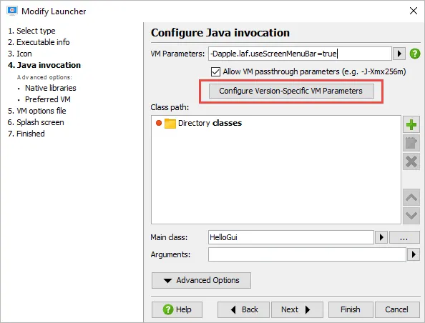Go to step 3 Icon

[x=20, y=54]
